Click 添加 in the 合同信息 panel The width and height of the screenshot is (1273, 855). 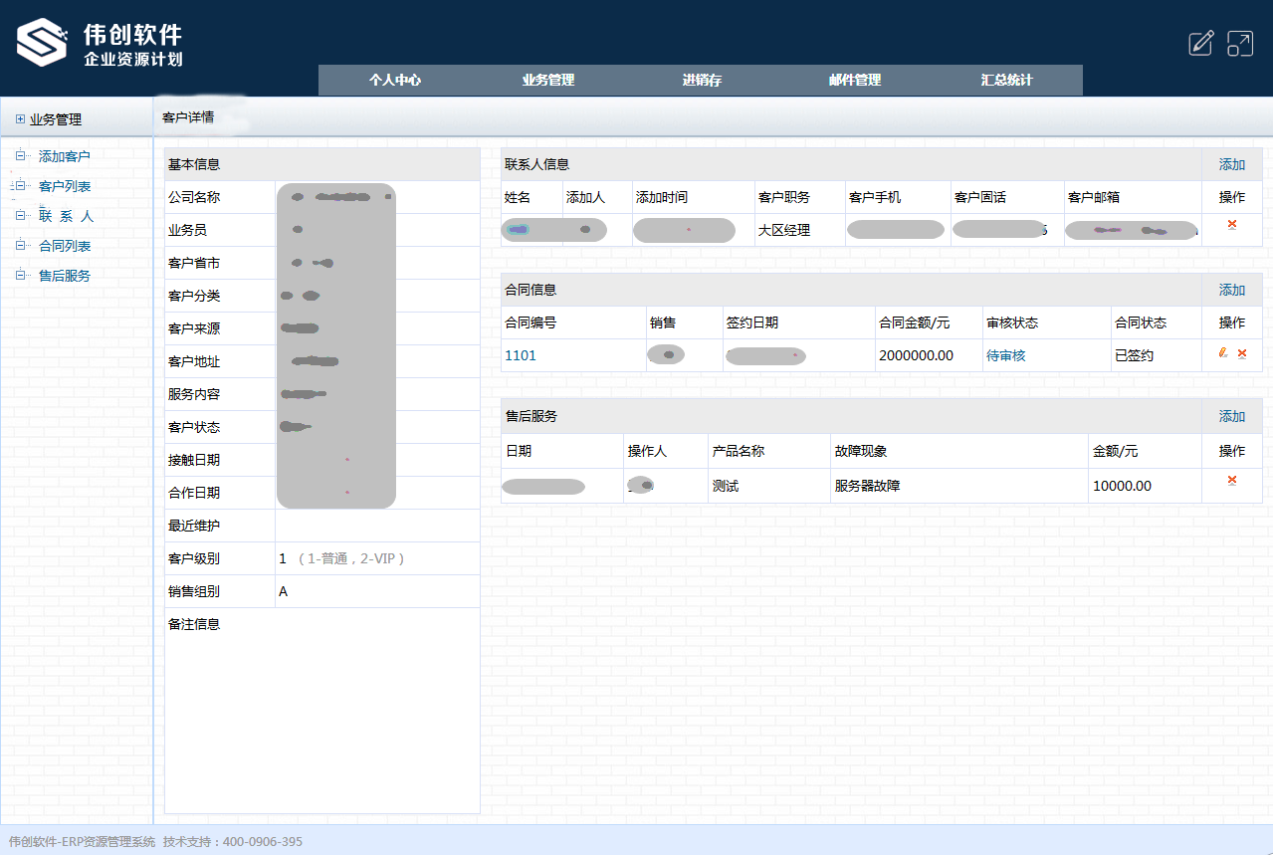[1232, 290]
